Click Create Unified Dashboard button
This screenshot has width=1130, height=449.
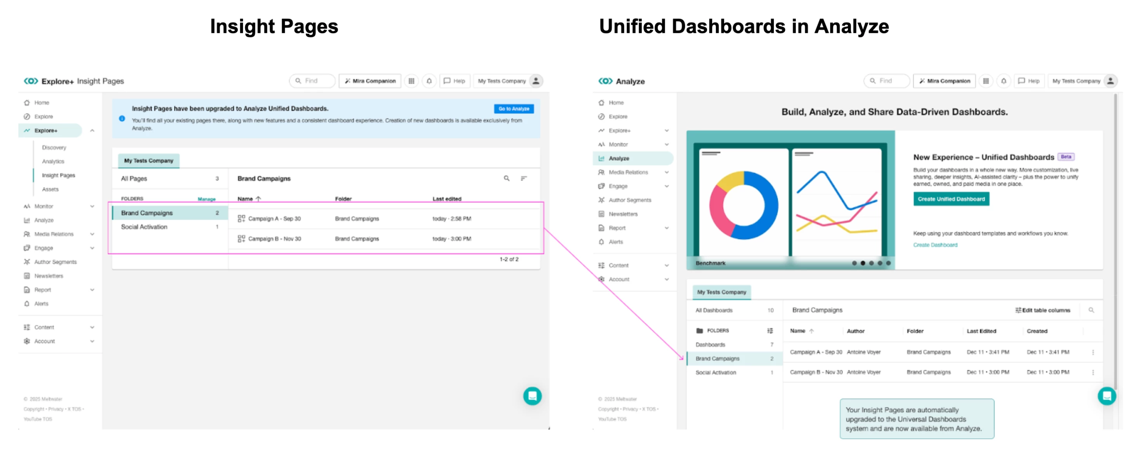pyautogui.click(x=951, y=199)
